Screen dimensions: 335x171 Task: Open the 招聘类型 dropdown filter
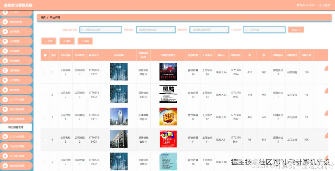click(209, 30)
